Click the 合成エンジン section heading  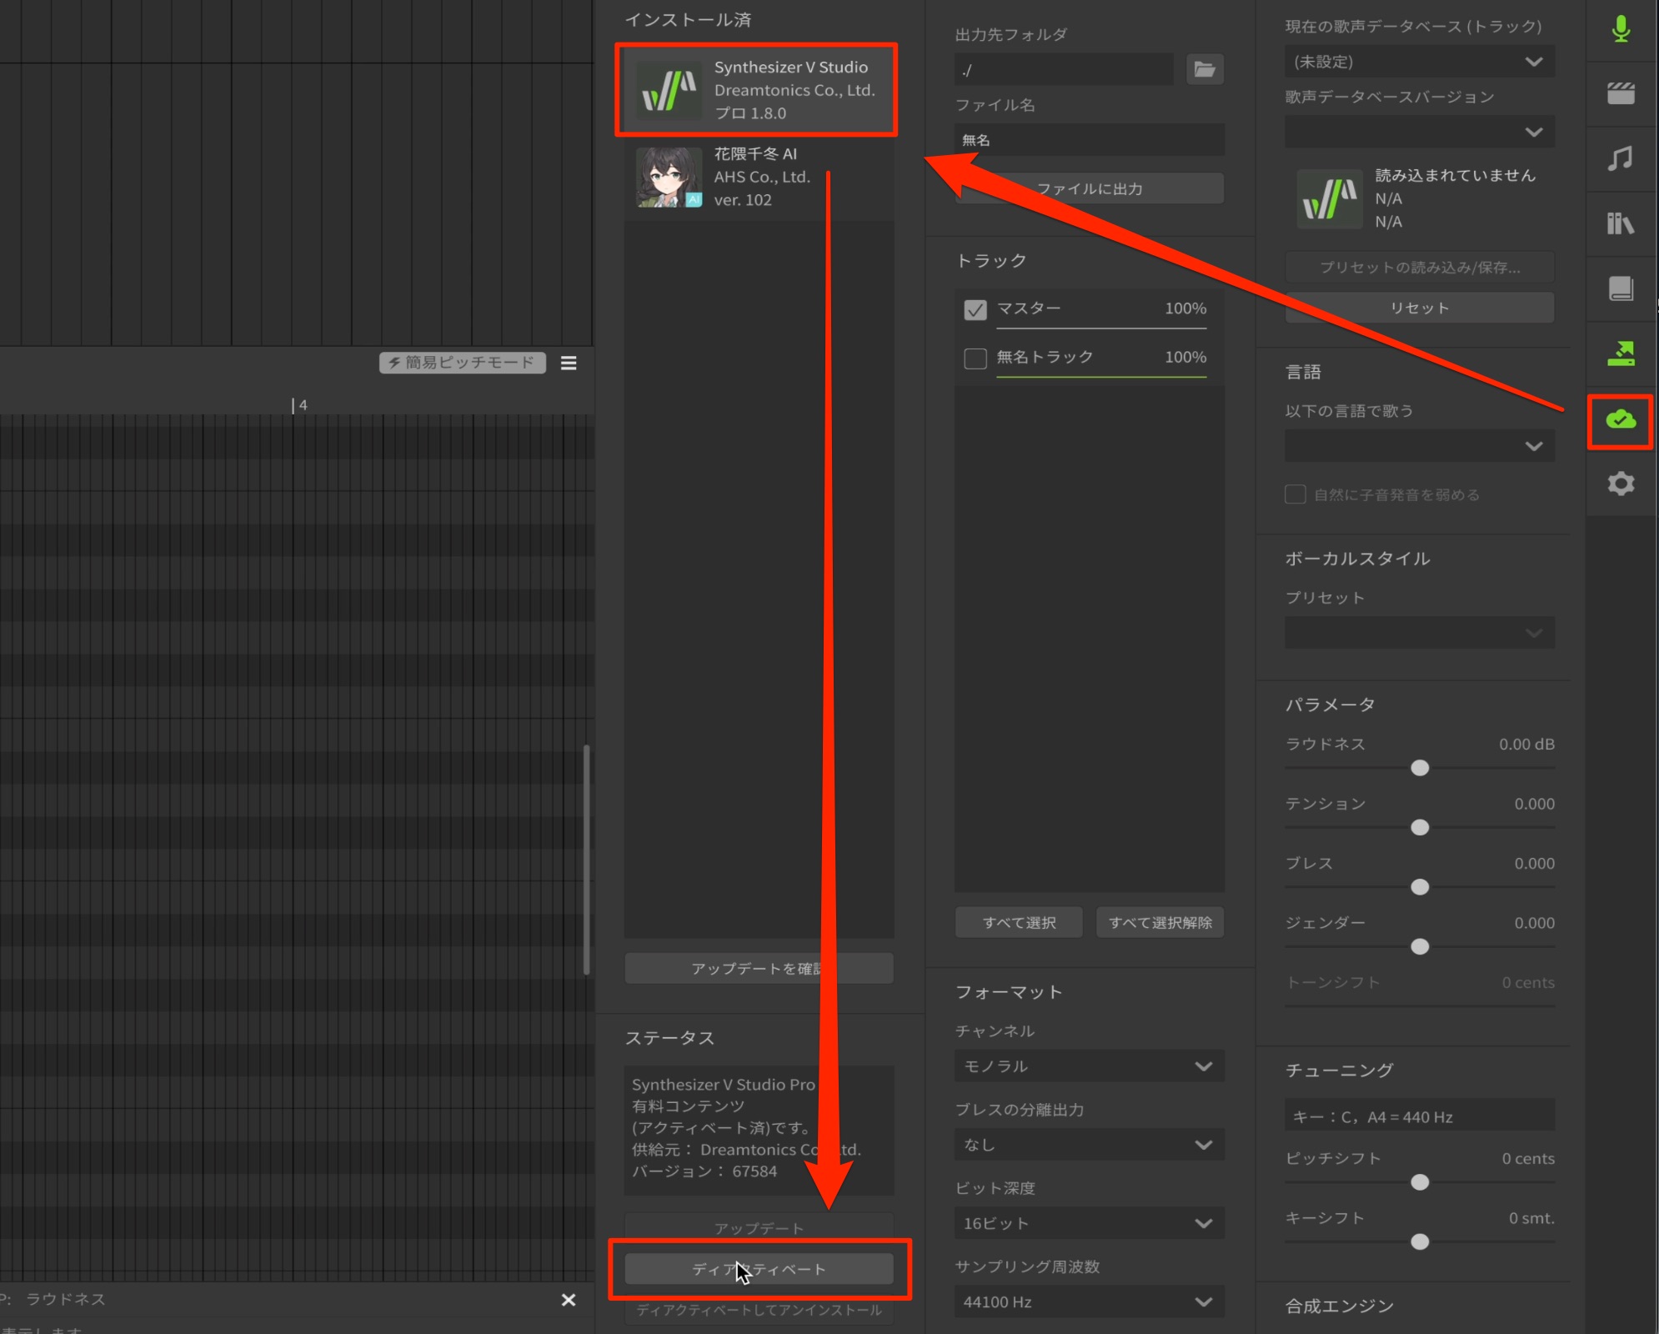pos(1339,1306)
